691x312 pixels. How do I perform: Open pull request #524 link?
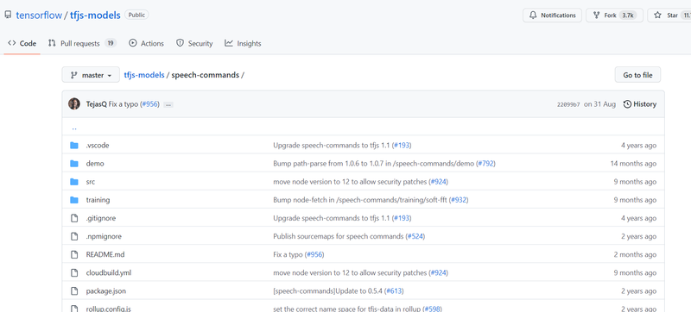point(415,236)
